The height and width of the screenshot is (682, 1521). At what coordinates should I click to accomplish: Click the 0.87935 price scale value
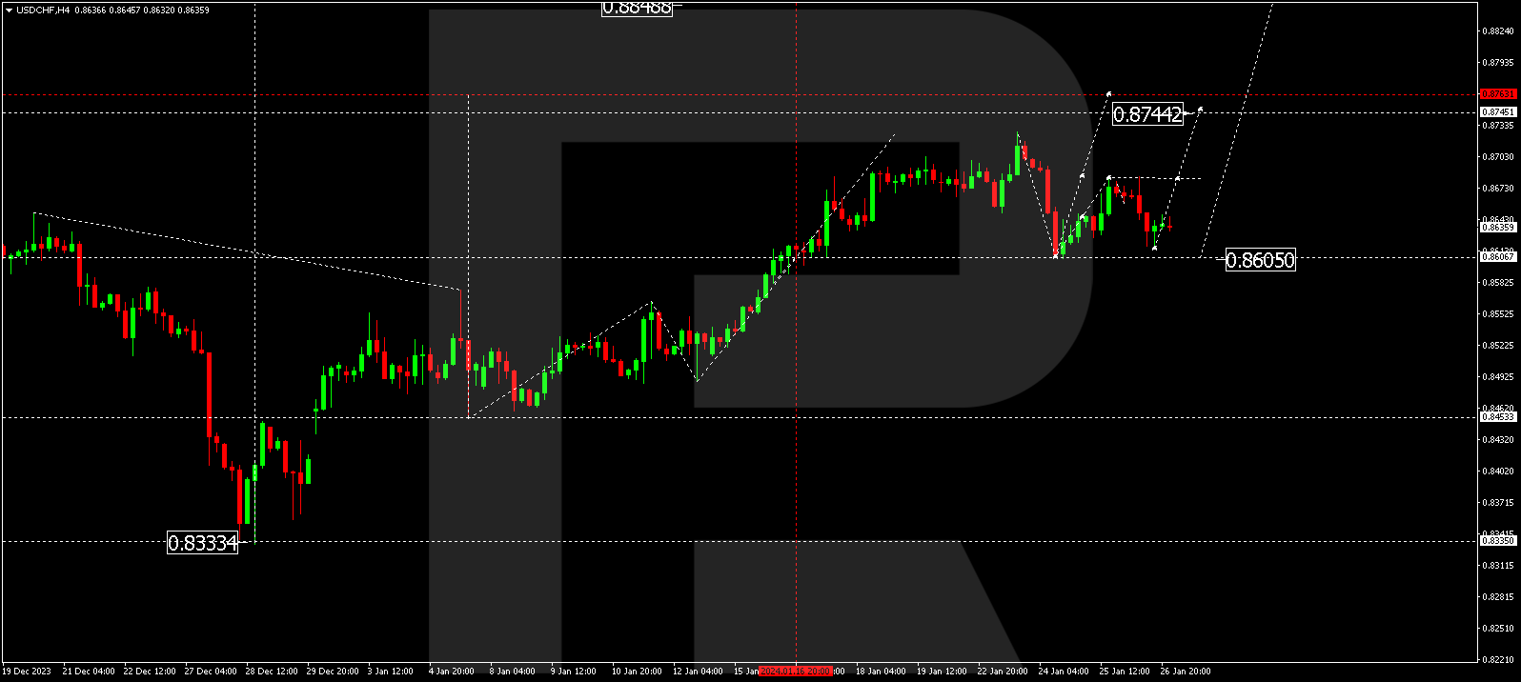click(1499, 63)
